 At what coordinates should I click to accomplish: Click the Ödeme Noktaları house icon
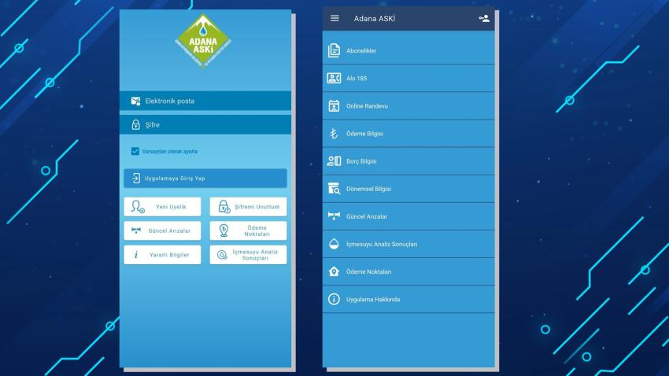point(334,271)
